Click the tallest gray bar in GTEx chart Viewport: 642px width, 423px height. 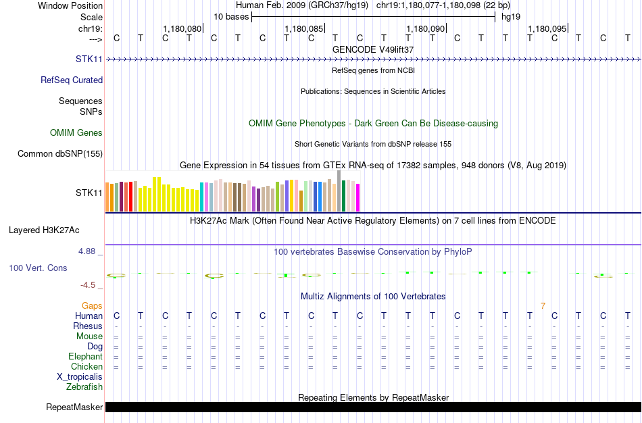(x=339, y=191)
